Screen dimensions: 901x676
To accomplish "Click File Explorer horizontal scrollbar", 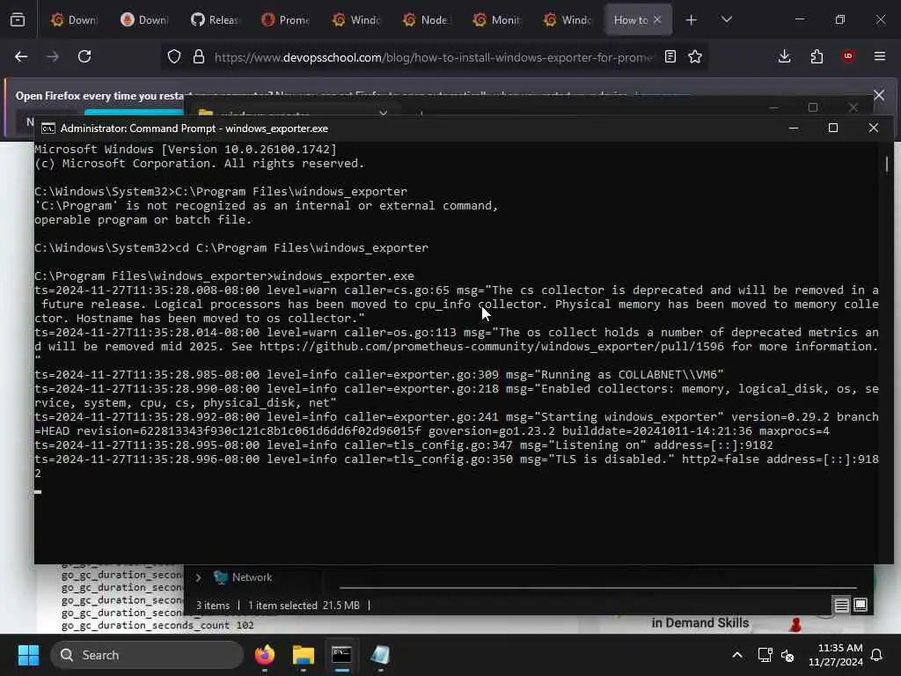I will tap(597, 588).
